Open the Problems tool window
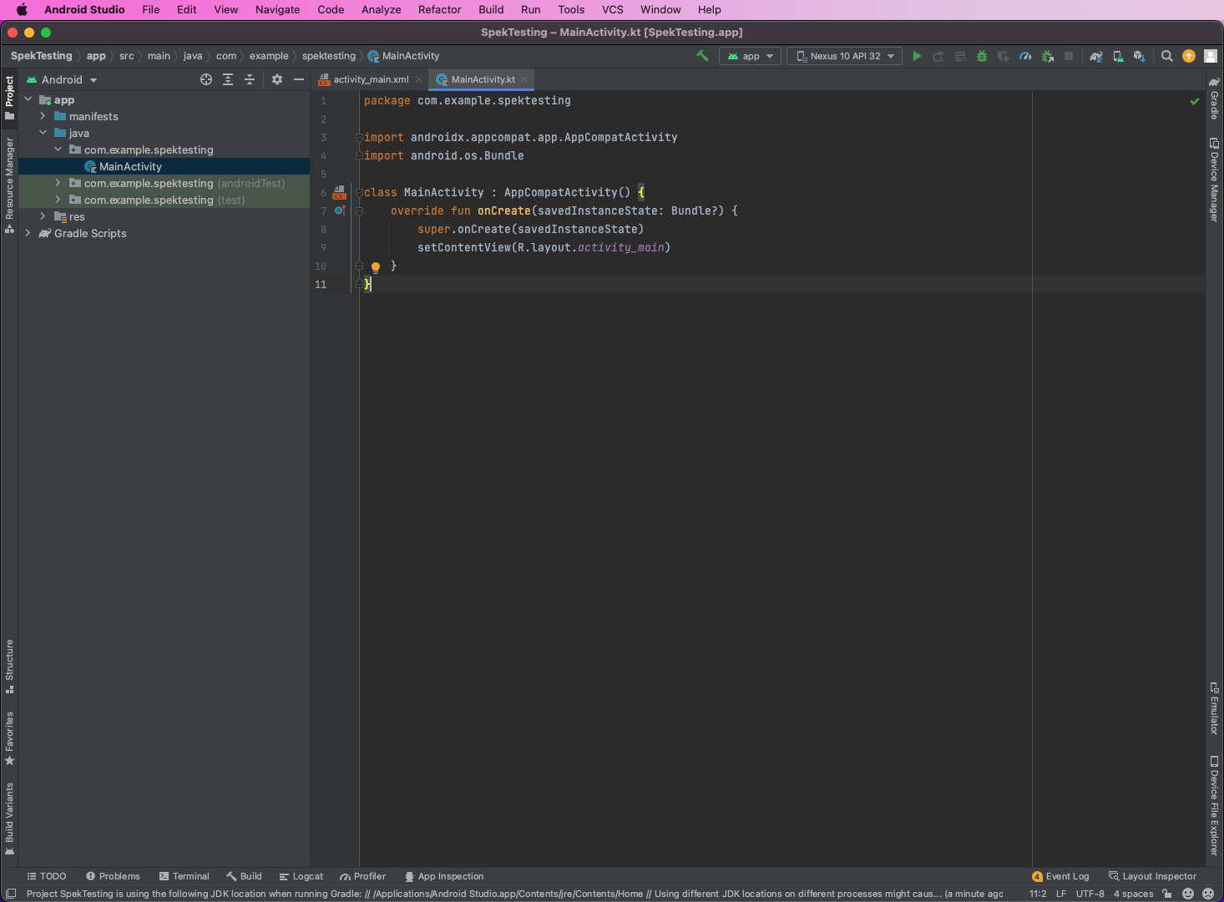 click(113, 876)
